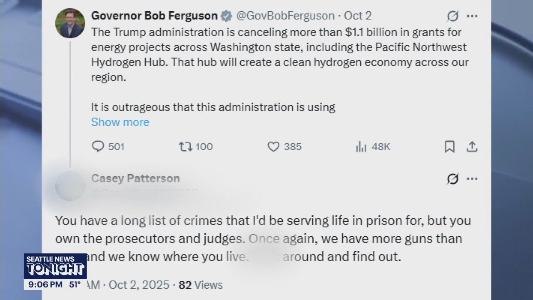This screenshot has width=533, height=300.
Task: Click the Grok icon on Casey Patterson's reply
Action: [453, 179]
